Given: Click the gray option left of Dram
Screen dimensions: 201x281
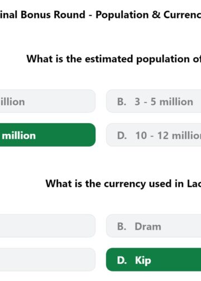Looking at the screenshot, I should 47,226.
